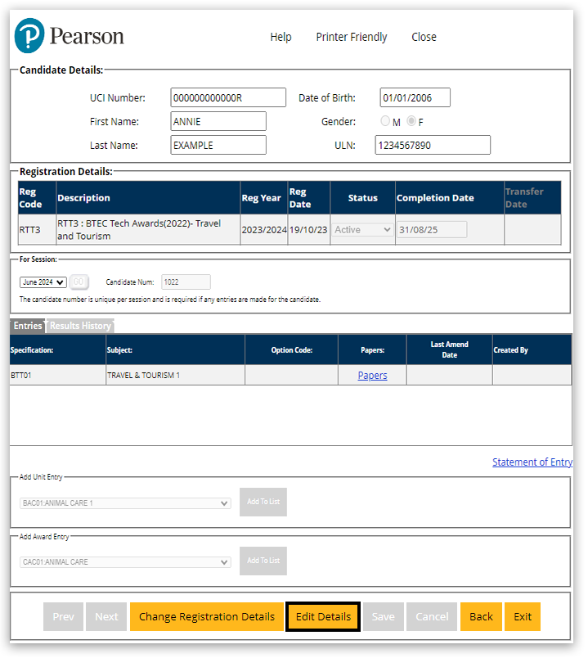
Task: Open the June 2024 session dropdown
Action: [43, 282]
